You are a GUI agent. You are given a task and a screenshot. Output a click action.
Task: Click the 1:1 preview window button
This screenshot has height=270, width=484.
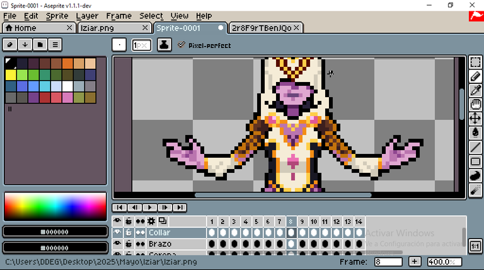(475, 246)
